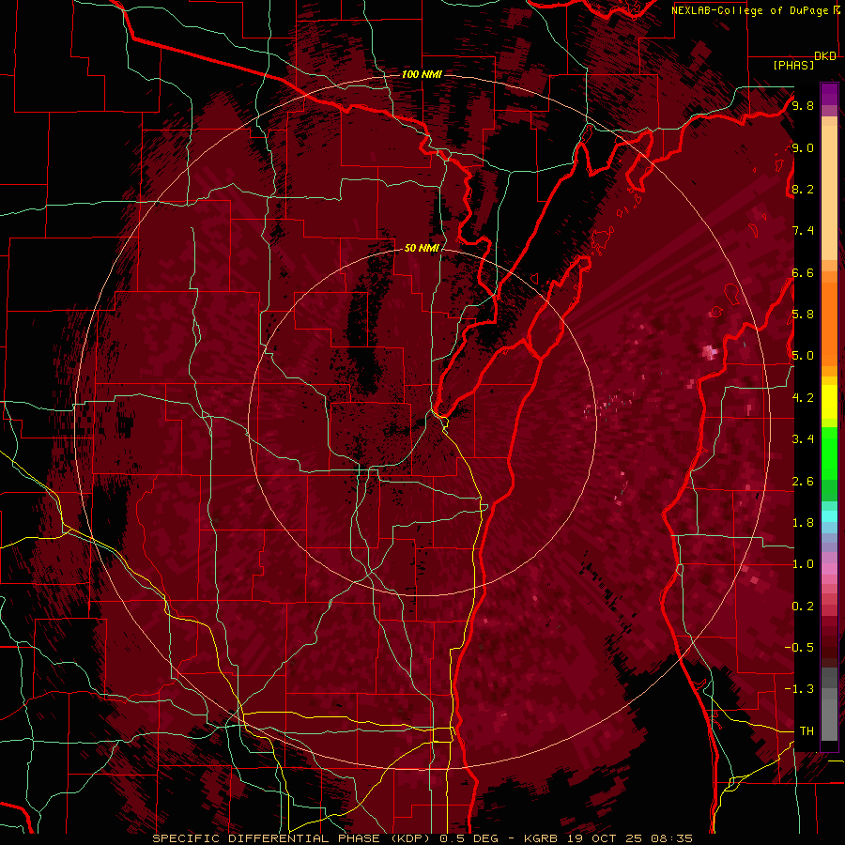
Task: Click the 5.8 legend value label
Action: pos(803,315)
